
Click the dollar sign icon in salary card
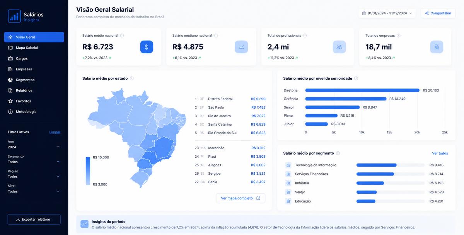pos(147,47)
